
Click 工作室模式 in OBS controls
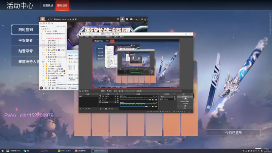tap(185, 104)
